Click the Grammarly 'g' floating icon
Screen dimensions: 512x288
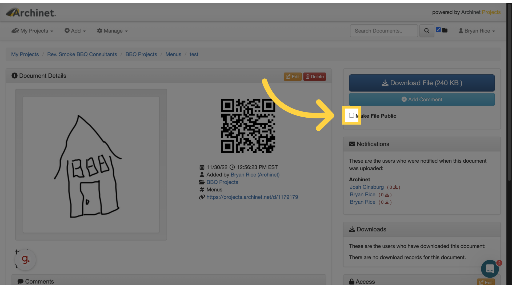pyautogui.click(x=26, y=259)
